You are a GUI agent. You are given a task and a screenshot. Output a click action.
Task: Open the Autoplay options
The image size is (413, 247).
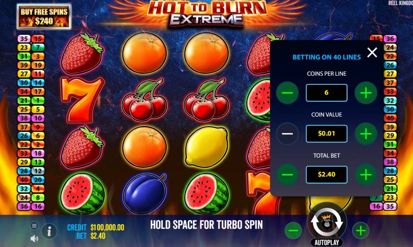point(327,242)
